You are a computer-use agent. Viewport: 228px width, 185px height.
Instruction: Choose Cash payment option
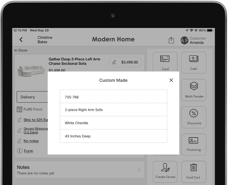pyautogui.click(x=193, y=63)
